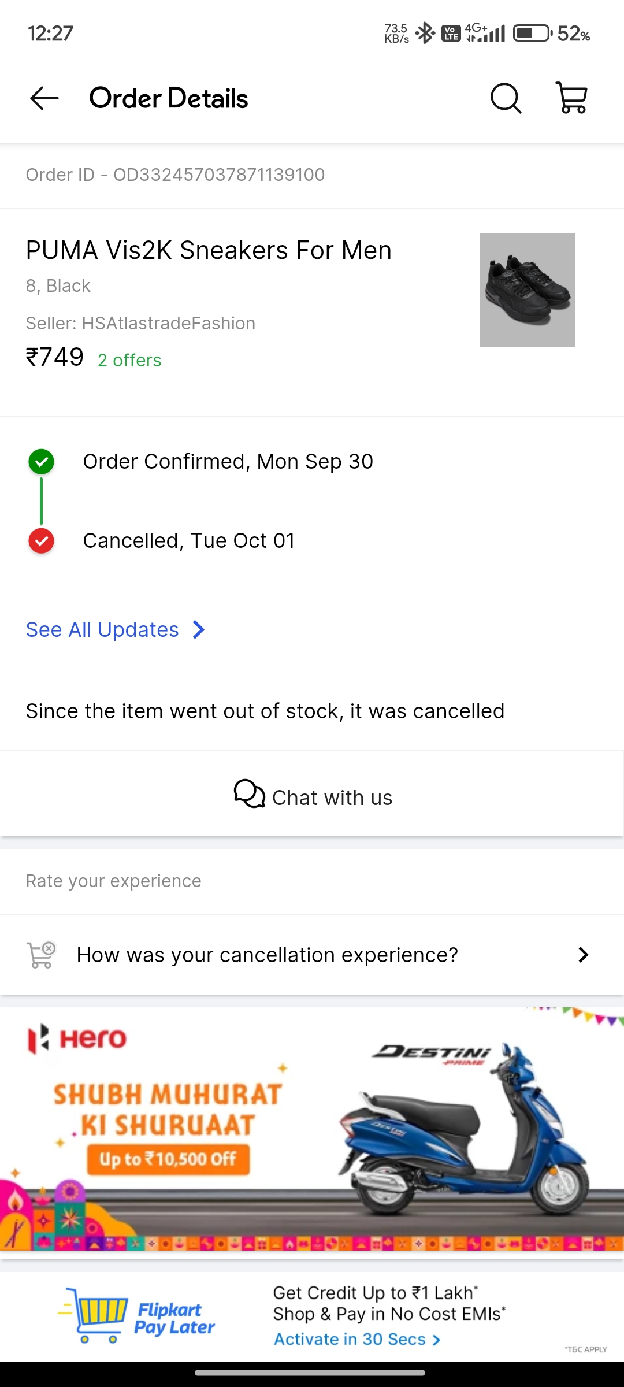
Task: Open cancellation experience chevron arrow
Action: click(583, 955)
